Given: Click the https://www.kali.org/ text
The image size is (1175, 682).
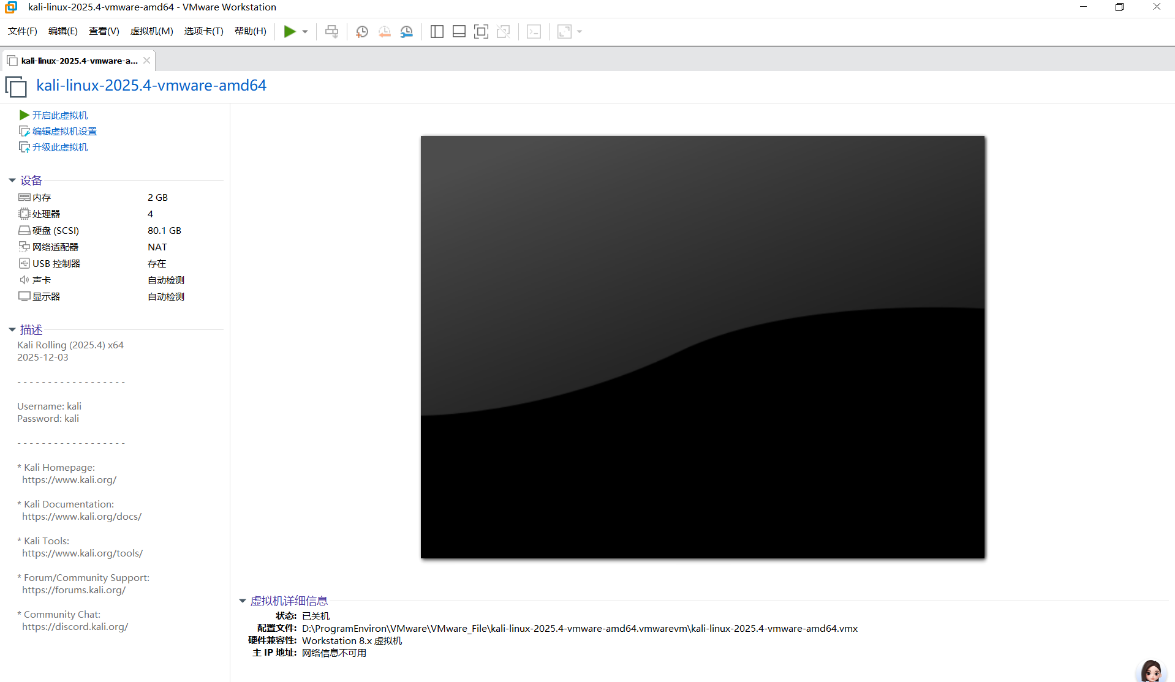Looking at the screenshot, I should point(69,479).
